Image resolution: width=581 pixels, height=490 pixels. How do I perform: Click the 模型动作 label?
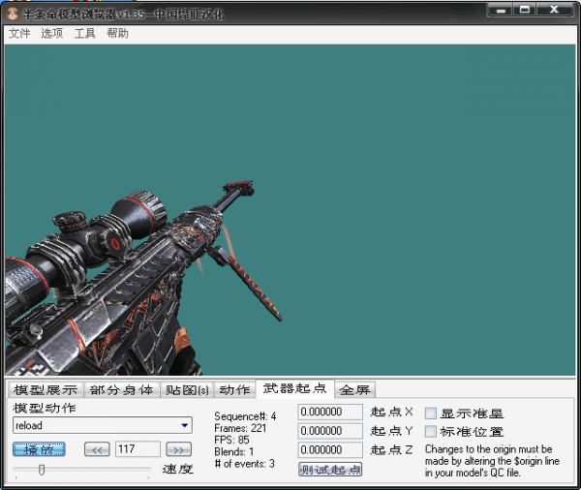coord(45,408)
